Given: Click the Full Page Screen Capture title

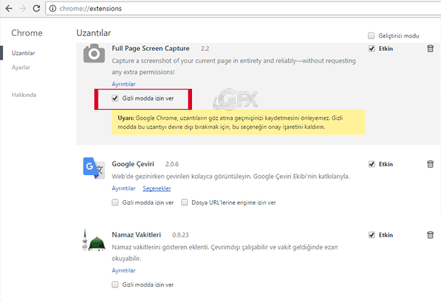Looking at the screenshot, I should [151, 48].
